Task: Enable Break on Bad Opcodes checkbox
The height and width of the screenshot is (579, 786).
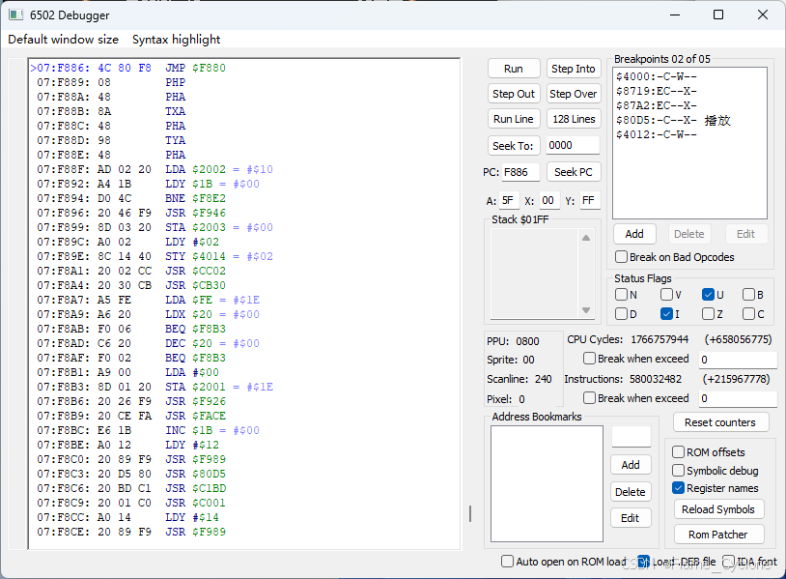Action: pos(621,257)
